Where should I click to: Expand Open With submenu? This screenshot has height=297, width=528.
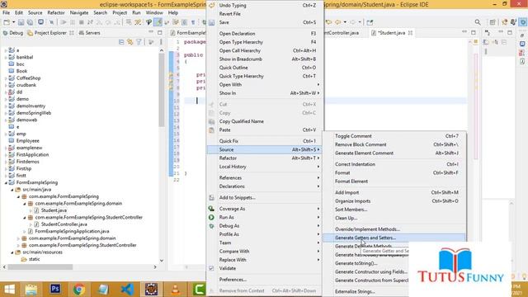click(x=264, y=84)
